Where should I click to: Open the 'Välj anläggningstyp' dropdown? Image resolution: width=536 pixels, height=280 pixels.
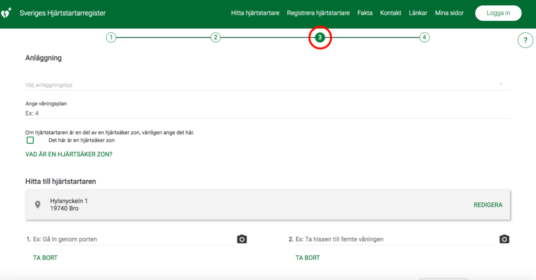262,85
